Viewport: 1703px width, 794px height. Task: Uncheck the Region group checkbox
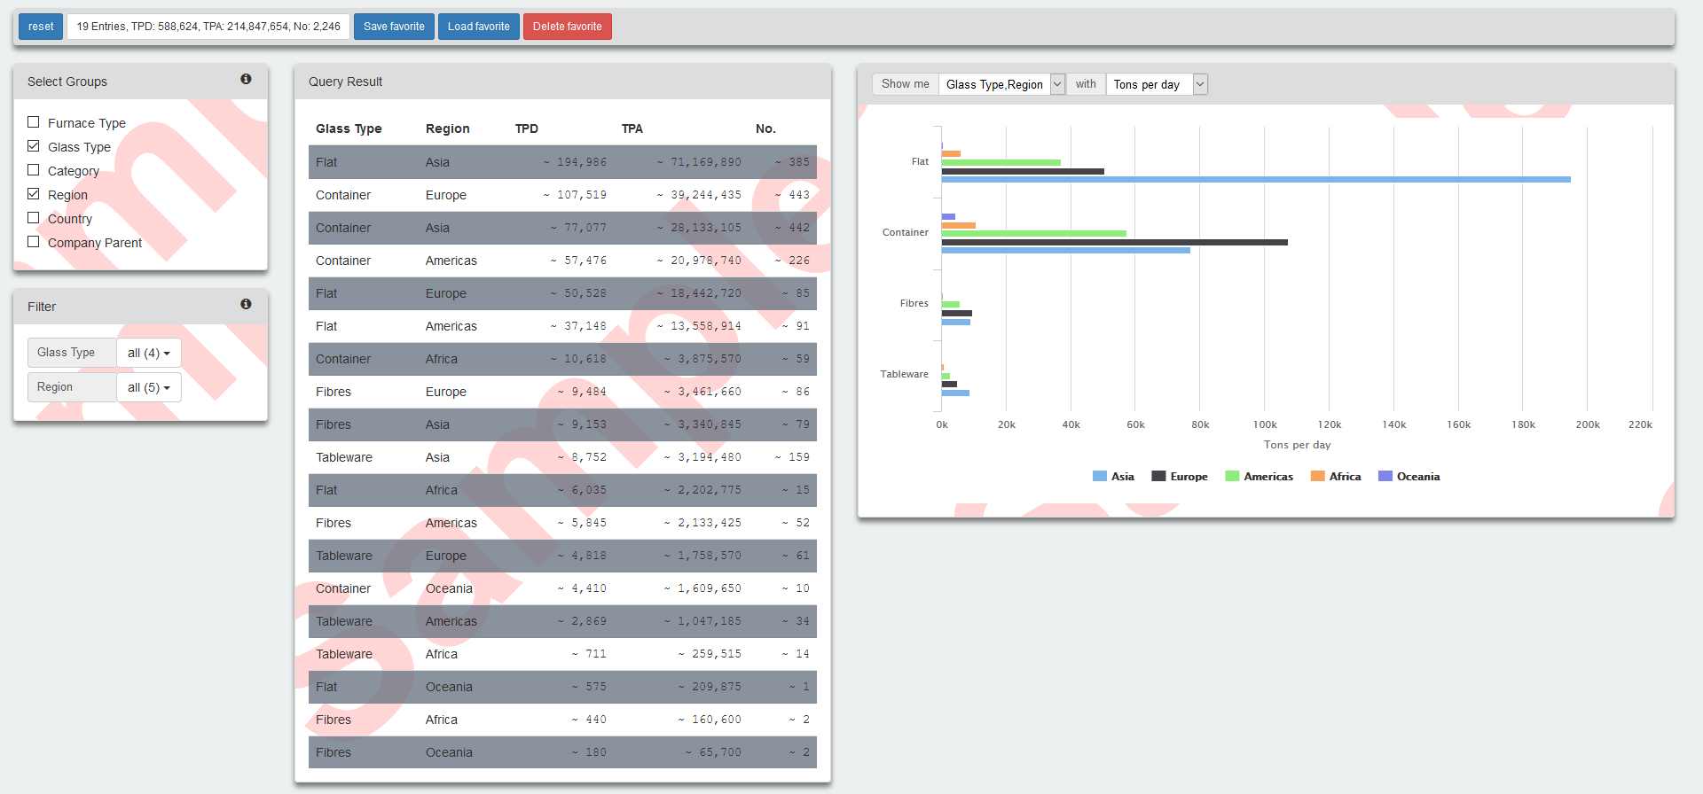tap(34, 194)
